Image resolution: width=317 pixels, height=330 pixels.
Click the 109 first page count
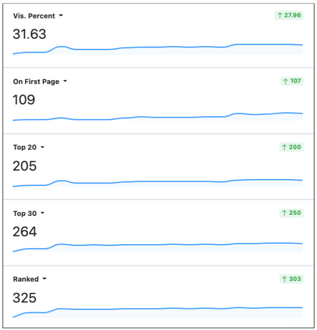[24, 100]
